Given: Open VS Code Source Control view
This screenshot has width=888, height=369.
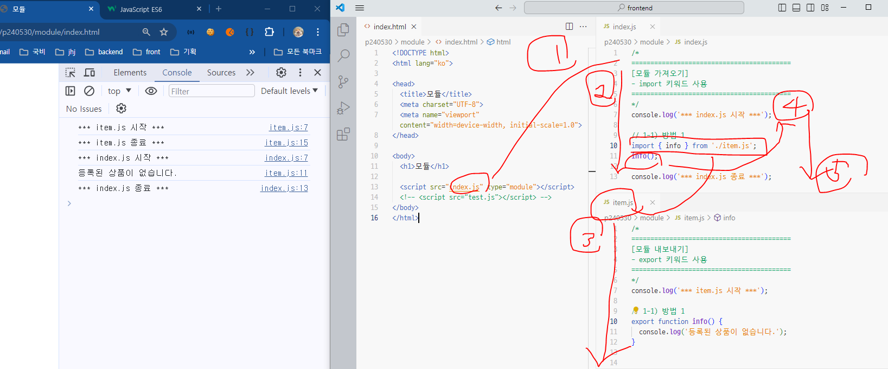Looking at the screenshot, I should [x=343, y=81].
